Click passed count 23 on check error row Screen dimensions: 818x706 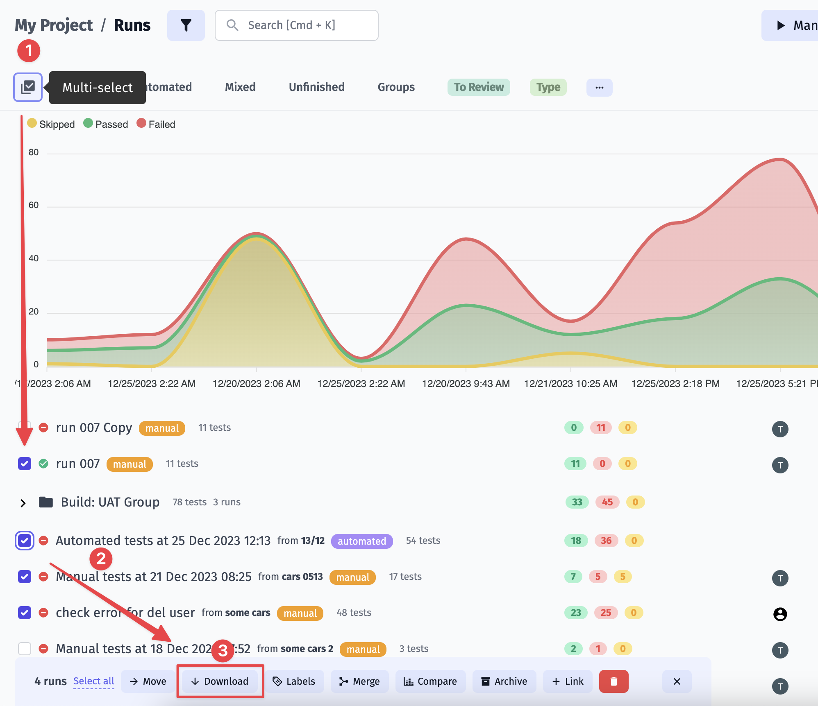pyautogui.click(x=576, y=613)
